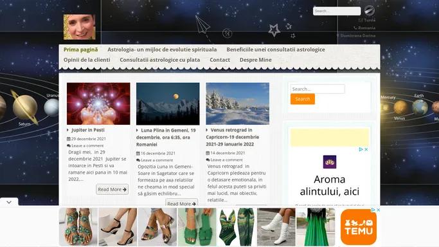Viewport: 439px width, 247px height.
Task: Click the orange TEMU logo
Action: tap(359, 227)
